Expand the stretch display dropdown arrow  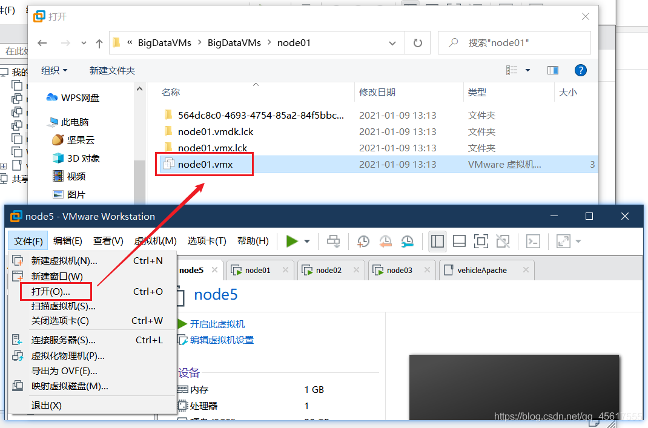pyautogui.click(x=578, y=242)
